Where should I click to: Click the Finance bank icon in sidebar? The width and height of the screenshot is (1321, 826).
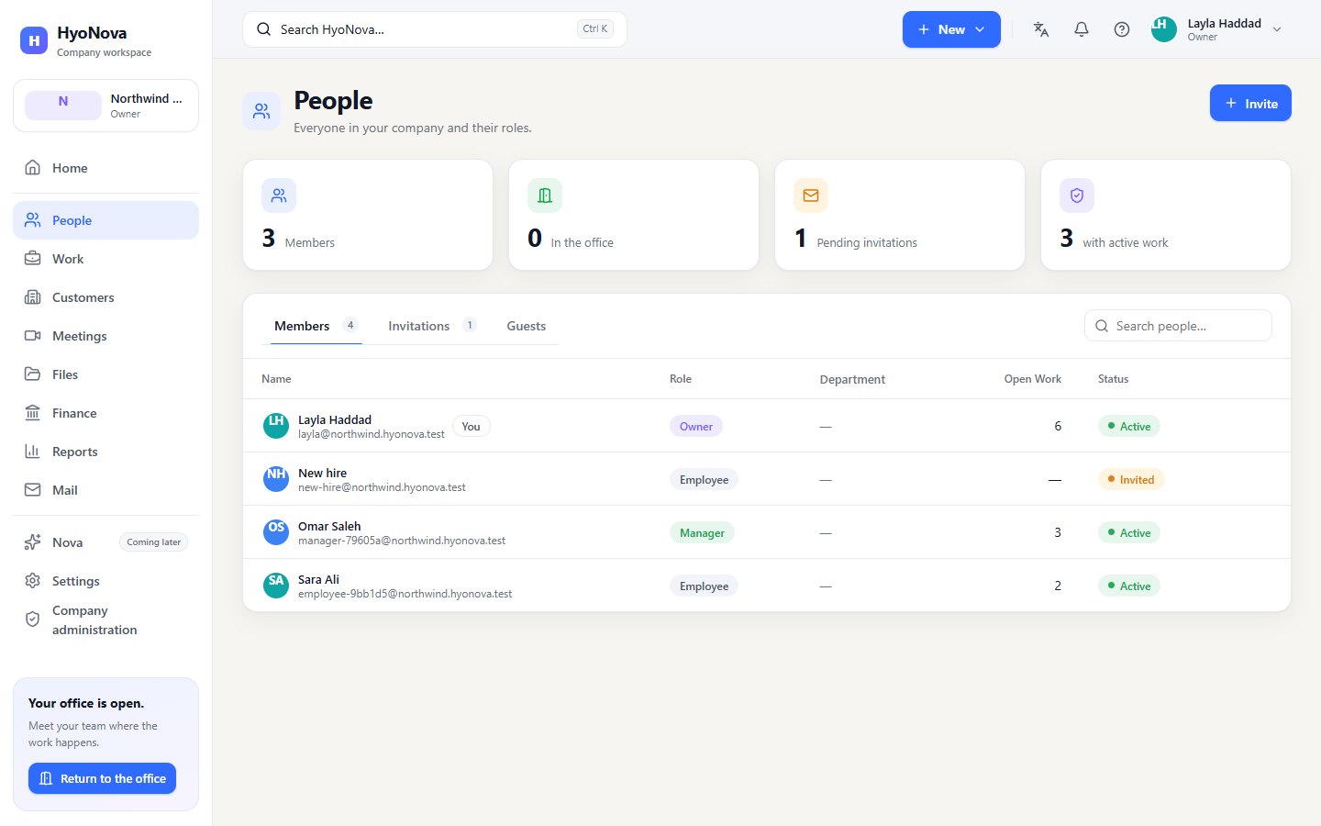[32, 413]
